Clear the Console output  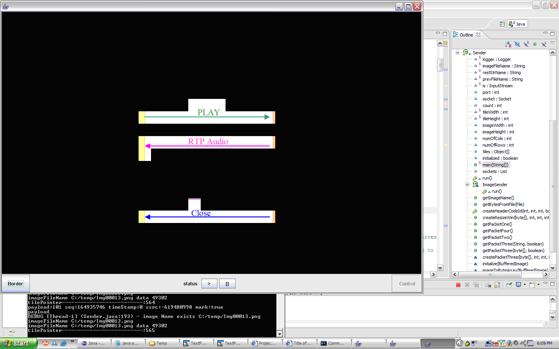(488, 285)
